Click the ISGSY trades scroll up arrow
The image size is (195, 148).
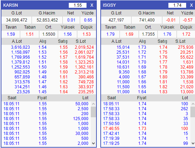coord(193,104)
